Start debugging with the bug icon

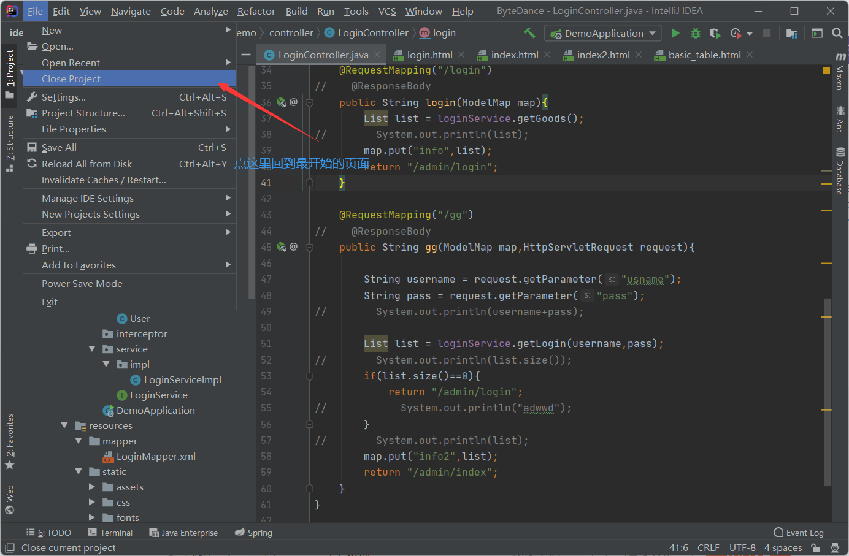pos(695,33)
